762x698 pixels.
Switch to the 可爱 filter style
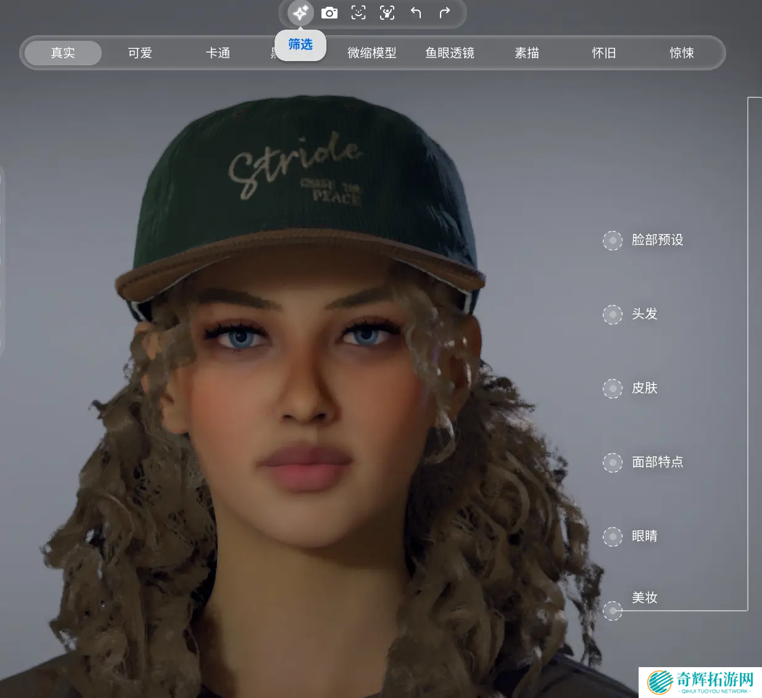140,53
